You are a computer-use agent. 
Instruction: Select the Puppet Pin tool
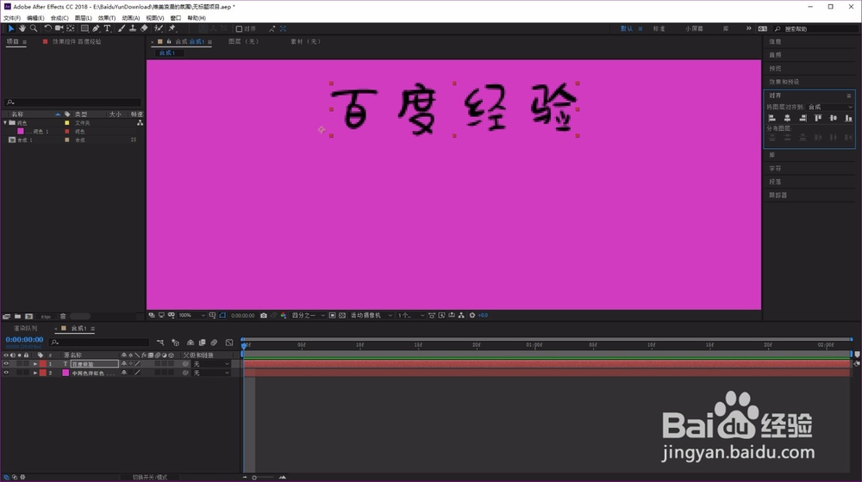click(172, 28)
